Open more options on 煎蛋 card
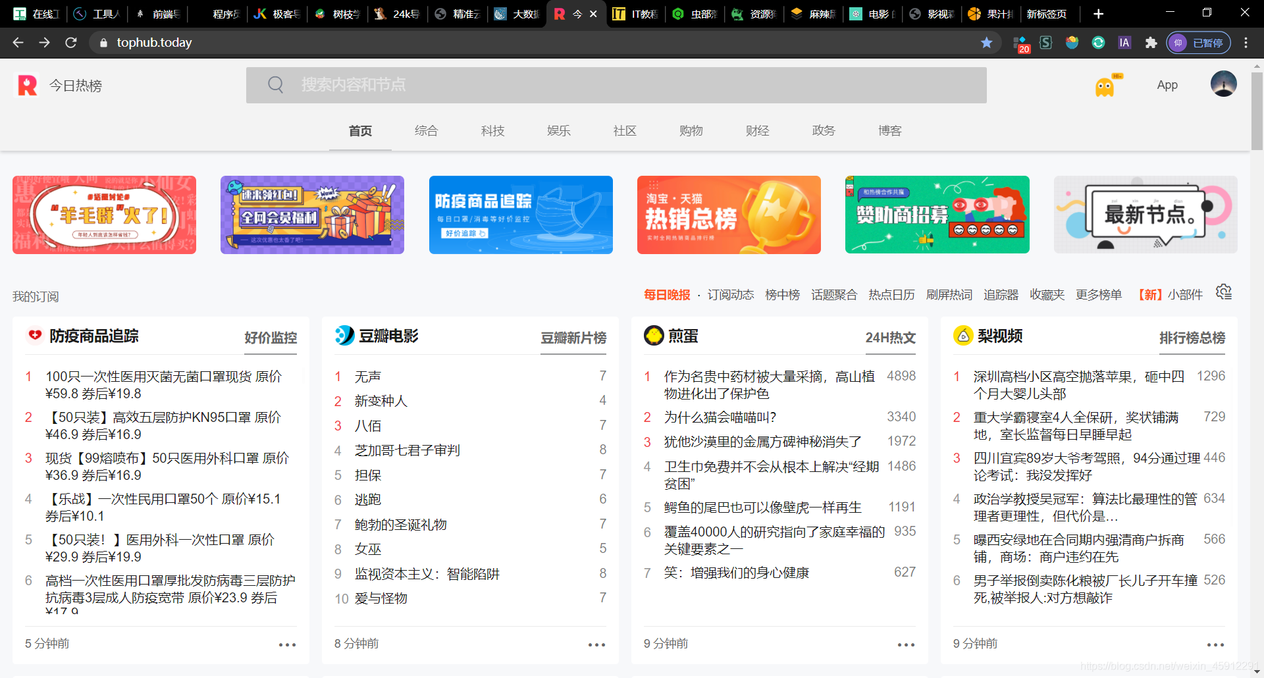 tap(906, 644)
